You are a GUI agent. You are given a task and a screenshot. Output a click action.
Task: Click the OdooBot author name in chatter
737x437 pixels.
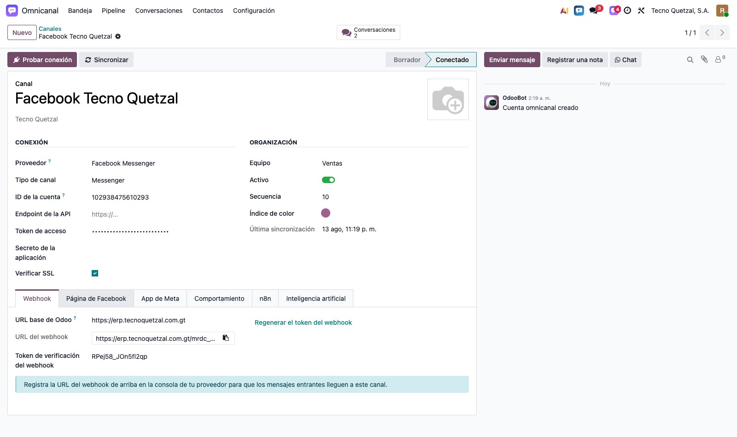(x=515, y=98)
